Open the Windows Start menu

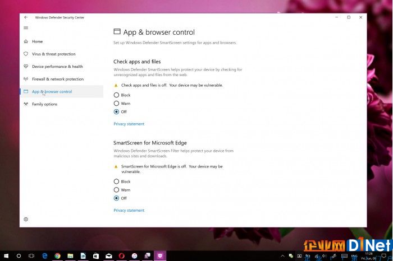coord(6,256)
